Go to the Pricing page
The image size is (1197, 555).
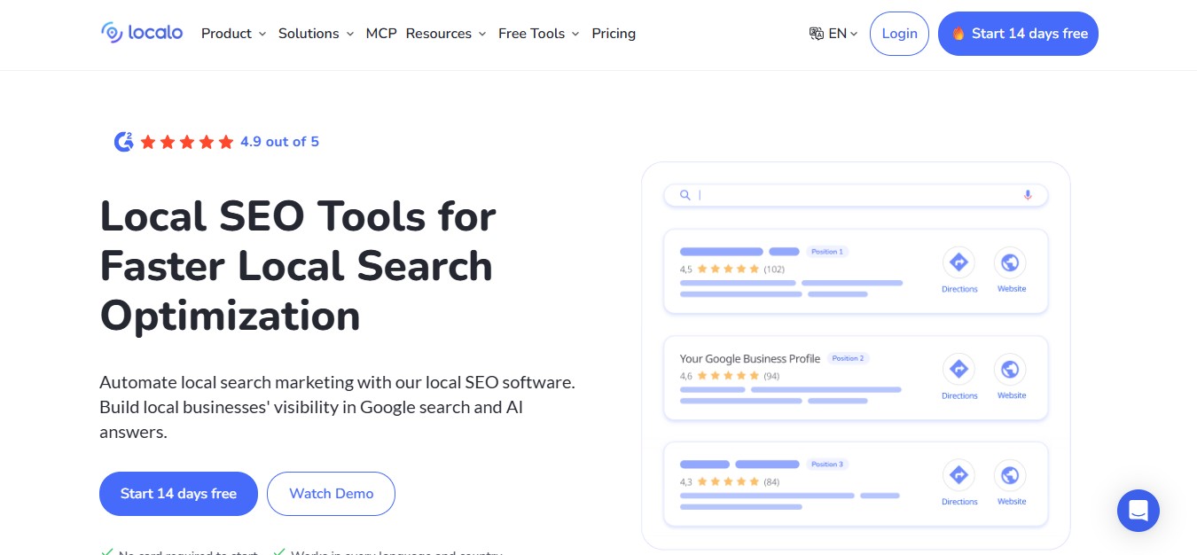614,34
